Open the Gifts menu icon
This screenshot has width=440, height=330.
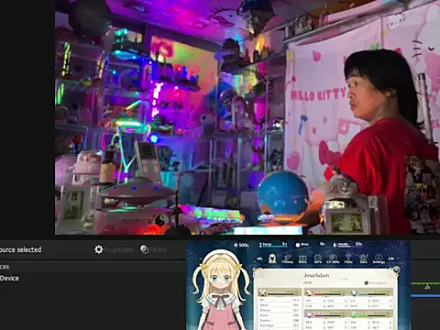click(x=318, y=258)
